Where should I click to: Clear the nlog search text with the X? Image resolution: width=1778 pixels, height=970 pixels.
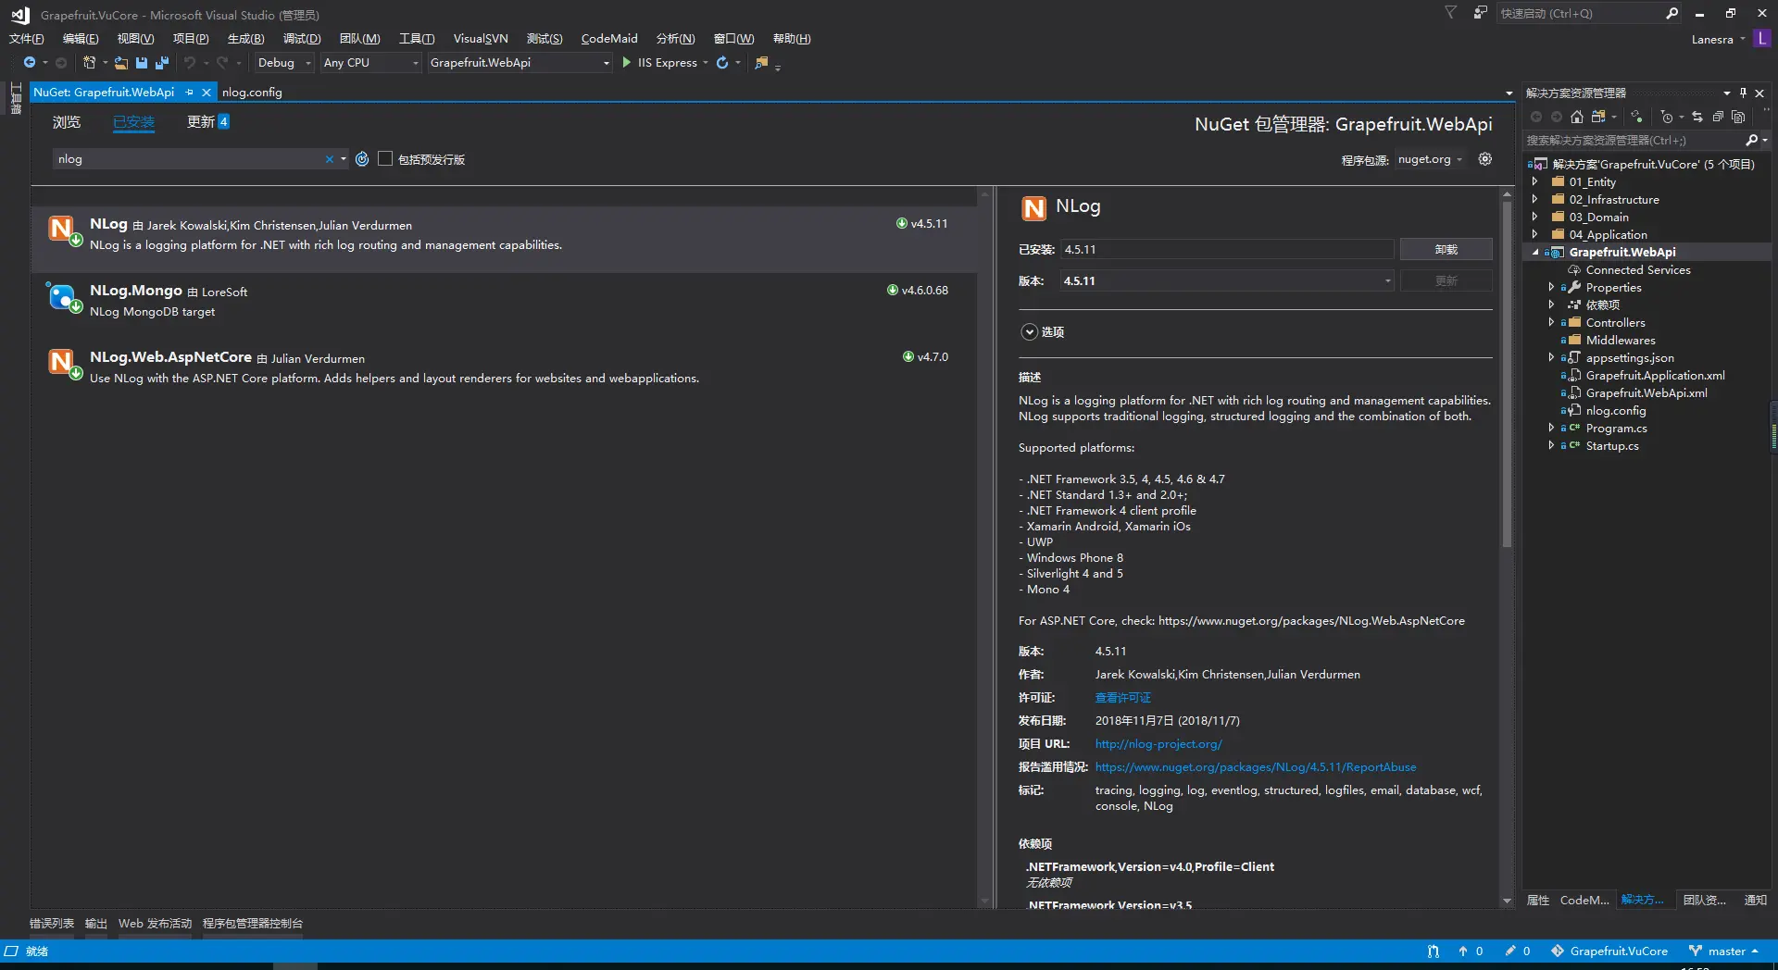pyautogui.click(x=329, y=159)
